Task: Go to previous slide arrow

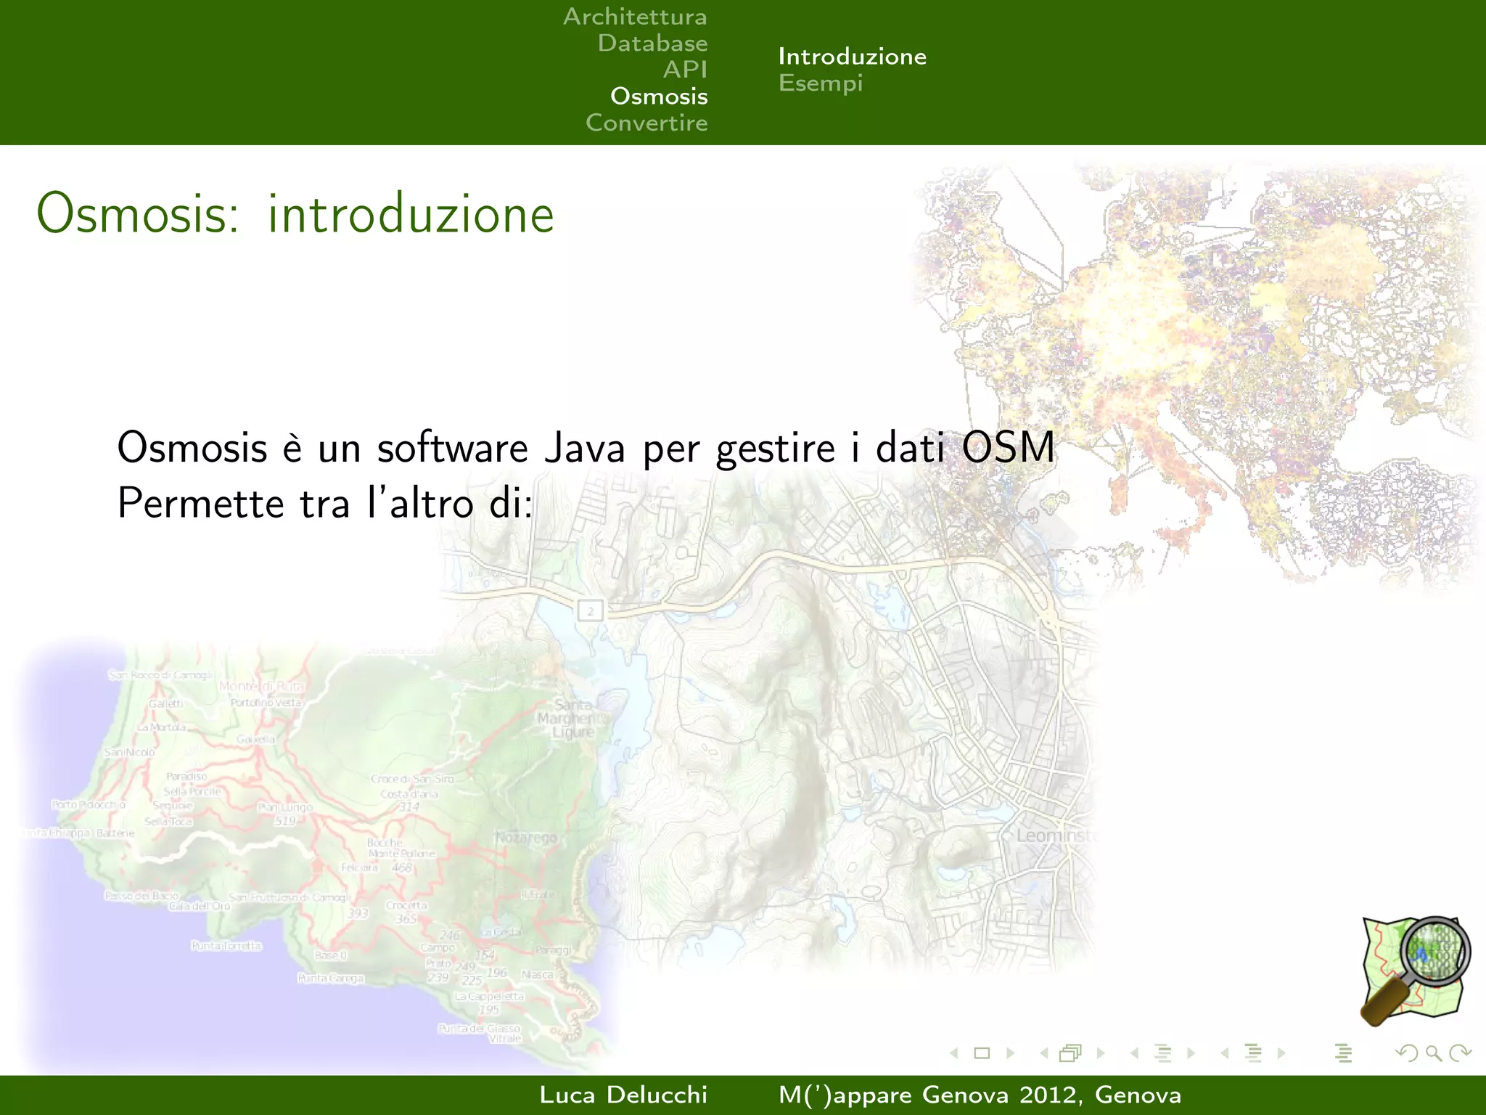Action: tap(955, 1053)
